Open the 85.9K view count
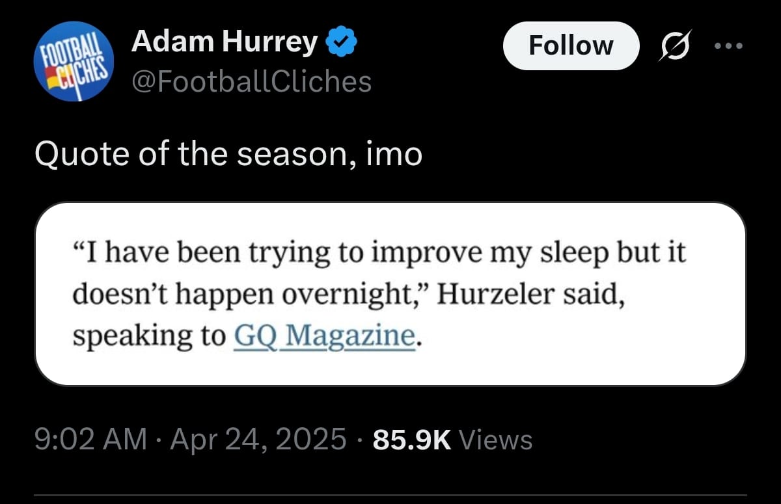This screenshot has width=781, height=504. pyautogui.click(x=411, y=440)
